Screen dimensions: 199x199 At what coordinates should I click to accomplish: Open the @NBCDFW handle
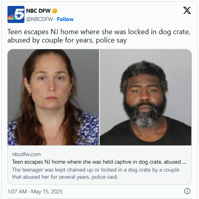click(39, 19)
